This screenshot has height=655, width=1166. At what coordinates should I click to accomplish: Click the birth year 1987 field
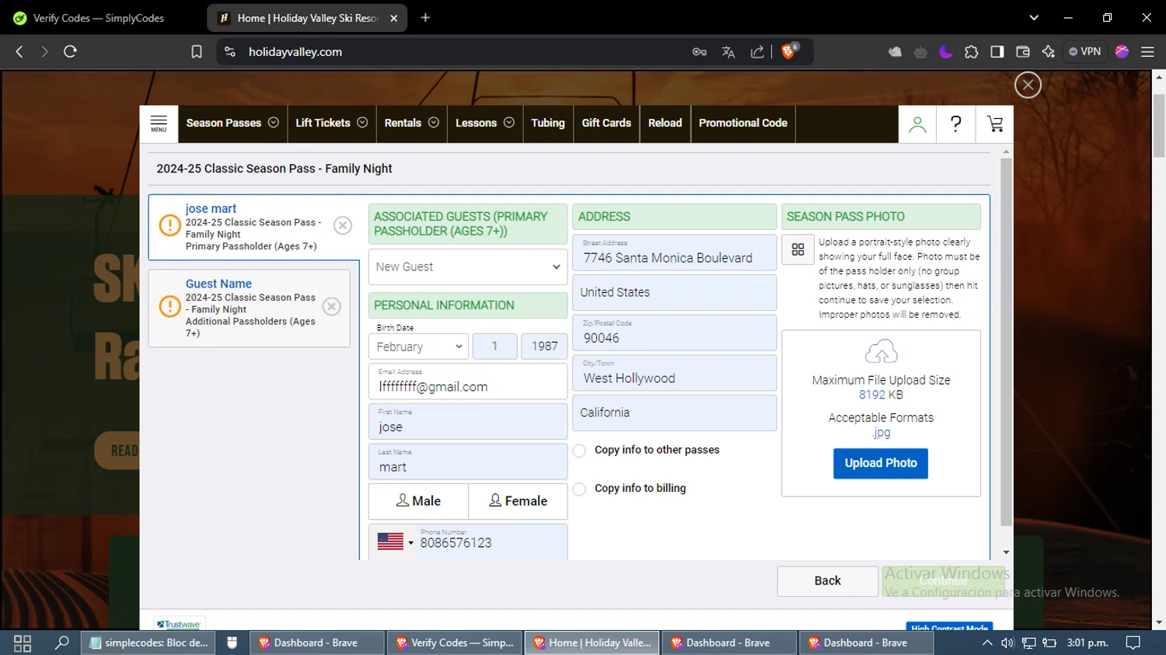pos(544,347)
